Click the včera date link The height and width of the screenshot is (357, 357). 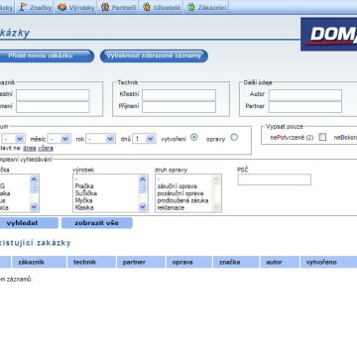(x=46, y=148)
